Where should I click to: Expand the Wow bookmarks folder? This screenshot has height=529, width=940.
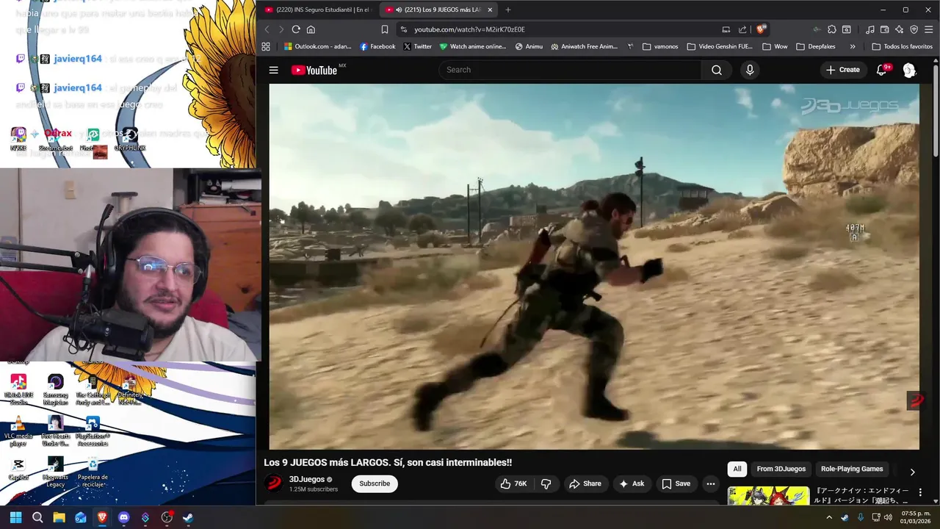tap(775, 46)
